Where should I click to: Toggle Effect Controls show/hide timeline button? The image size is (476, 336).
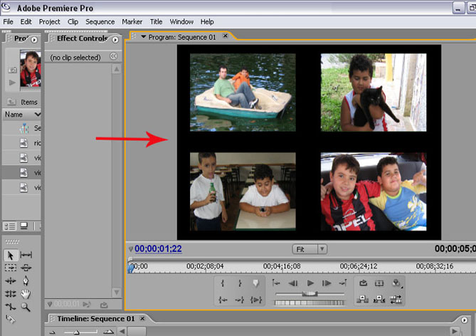coord(113,56)
